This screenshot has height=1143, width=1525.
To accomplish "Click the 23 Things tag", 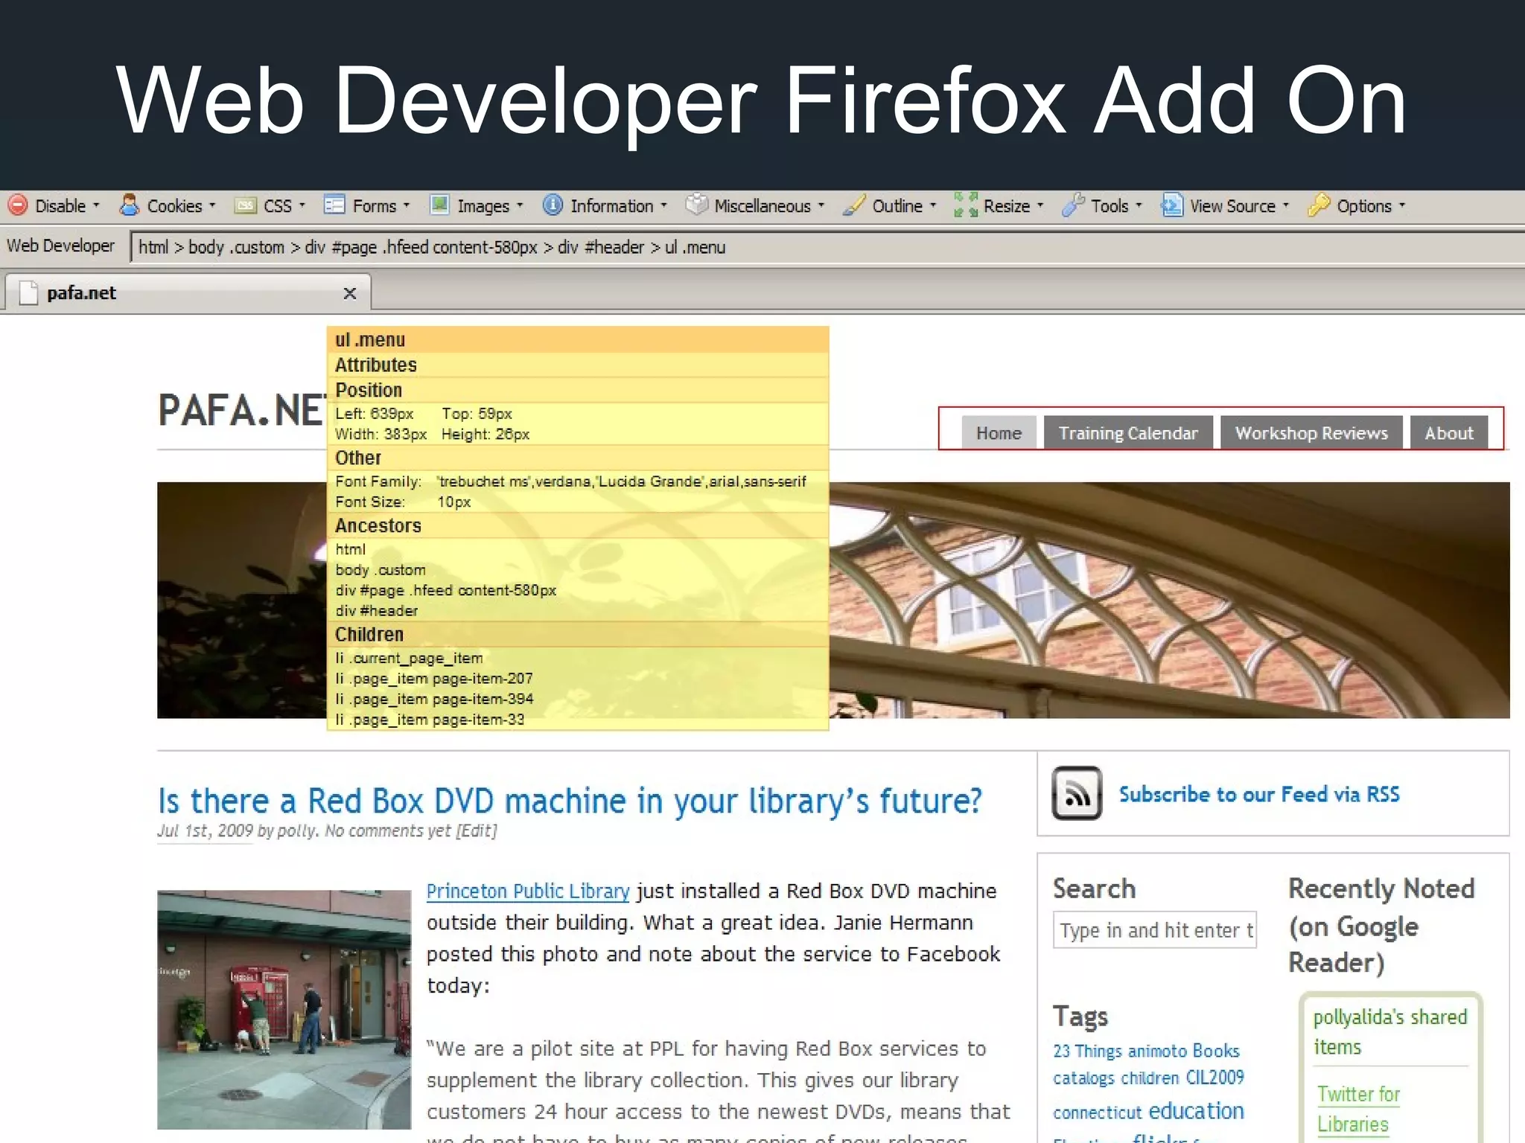I will (x=1087, y=1051).
